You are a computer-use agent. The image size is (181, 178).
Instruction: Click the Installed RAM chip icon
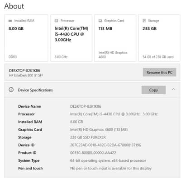pyautogui.click(x=10, y=21)
